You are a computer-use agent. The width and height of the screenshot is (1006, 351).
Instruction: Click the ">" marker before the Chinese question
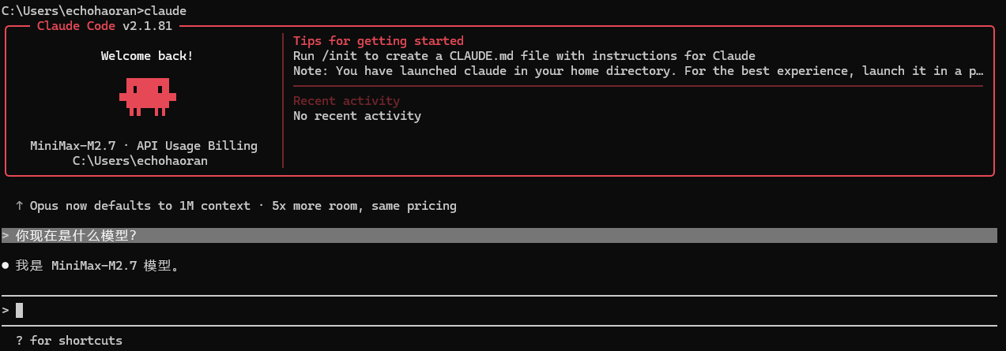point(6,236)
